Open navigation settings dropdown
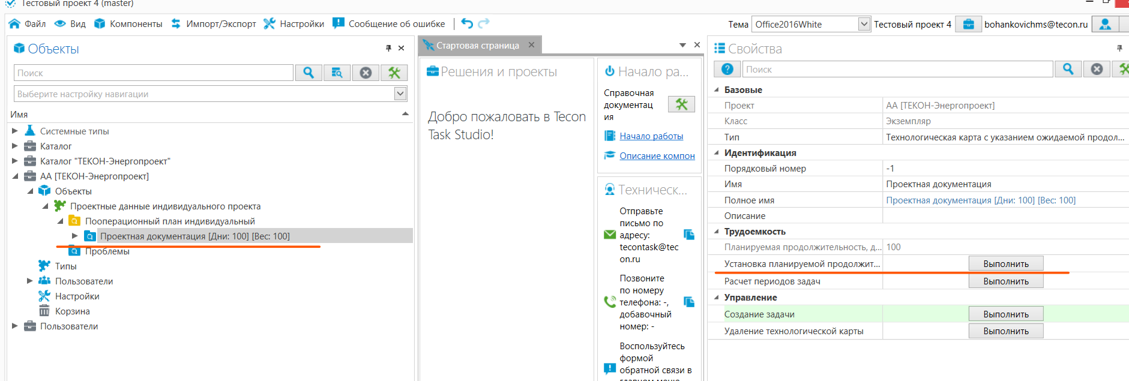 (400, 94)
